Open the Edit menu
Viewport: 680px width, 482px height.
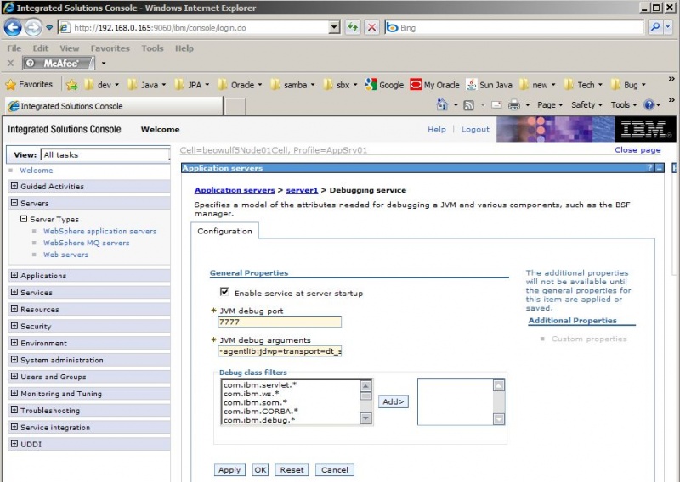(40, 48)
